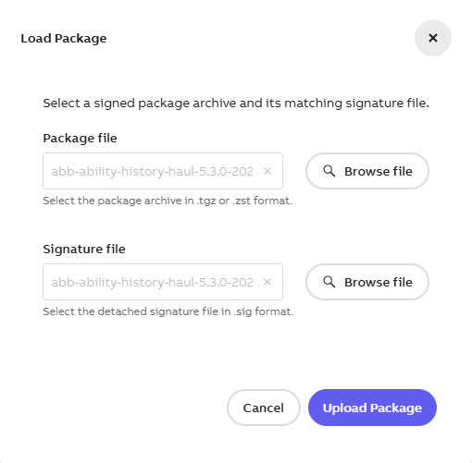Upload the selected package
This screenshot has height=463, width=472.
pos(372,408)
